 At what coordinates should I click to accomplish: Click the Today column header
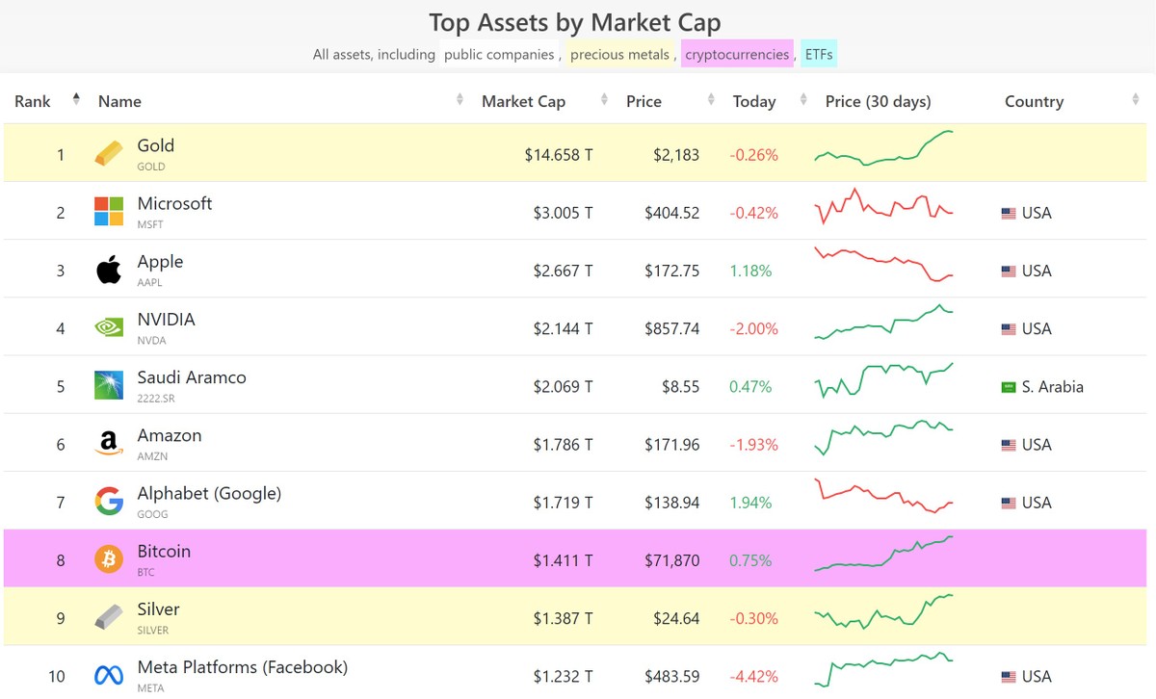pos(753,100)
